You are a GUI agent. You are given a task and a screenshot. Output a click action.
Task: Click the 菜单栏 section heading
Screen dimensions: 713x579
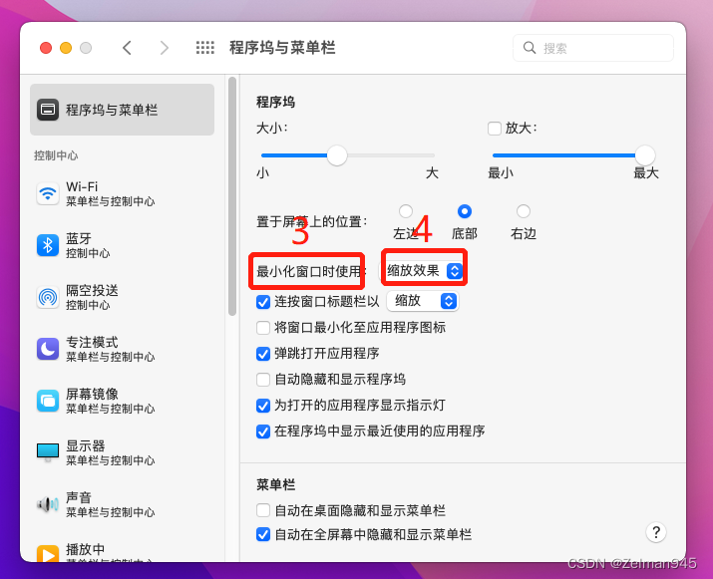point(276,485)
